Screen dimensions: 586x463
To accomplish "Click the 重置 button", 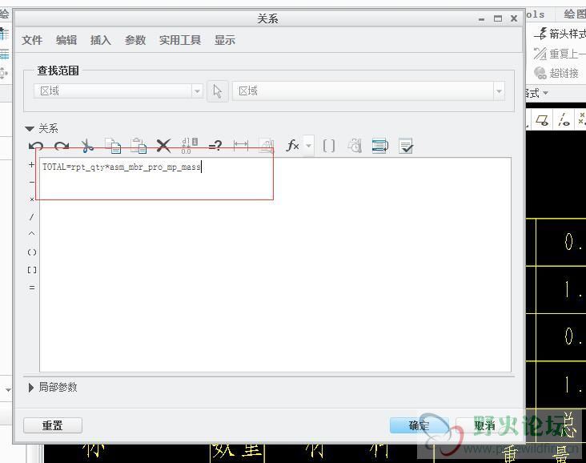I will (53, 425).
